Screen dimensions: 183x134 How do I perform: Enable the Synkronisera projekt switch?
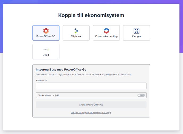point(141,95)
